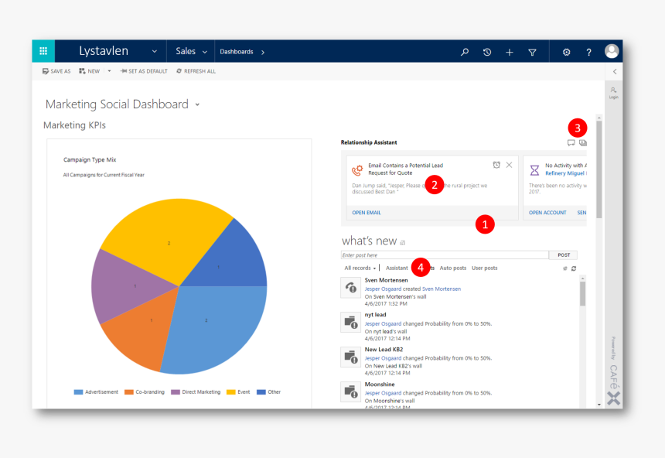Image resolution: width=665 pixels, height=458 pixels.
Task: Open the recently viewed history icon
Action: pos(487,52)
